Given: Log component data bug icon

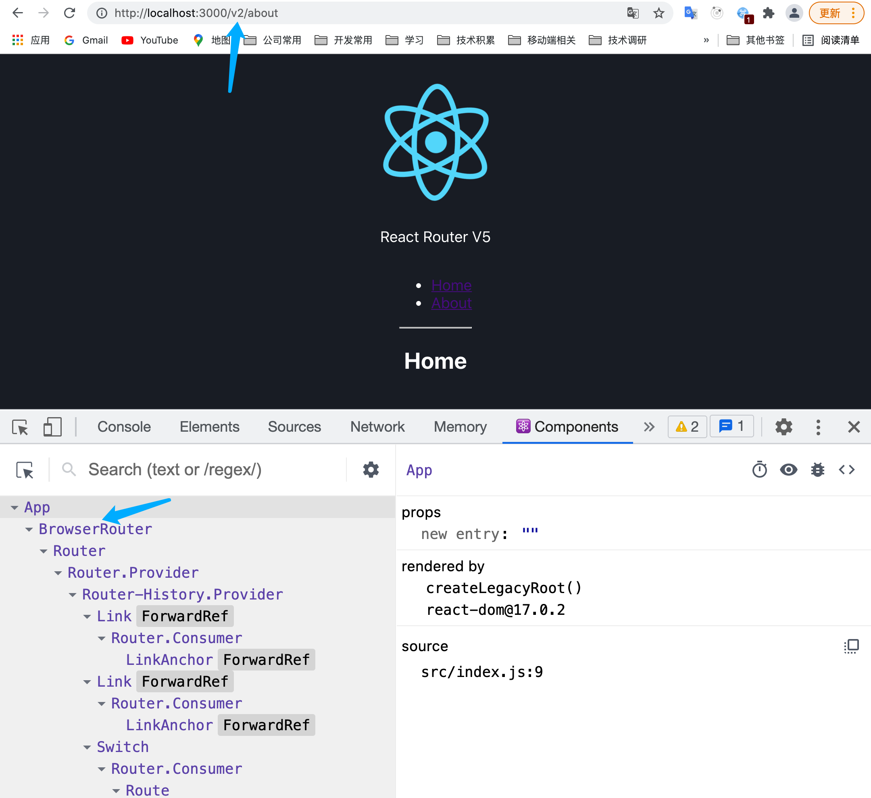Looking at the screenshot, I should pos(817,470).
